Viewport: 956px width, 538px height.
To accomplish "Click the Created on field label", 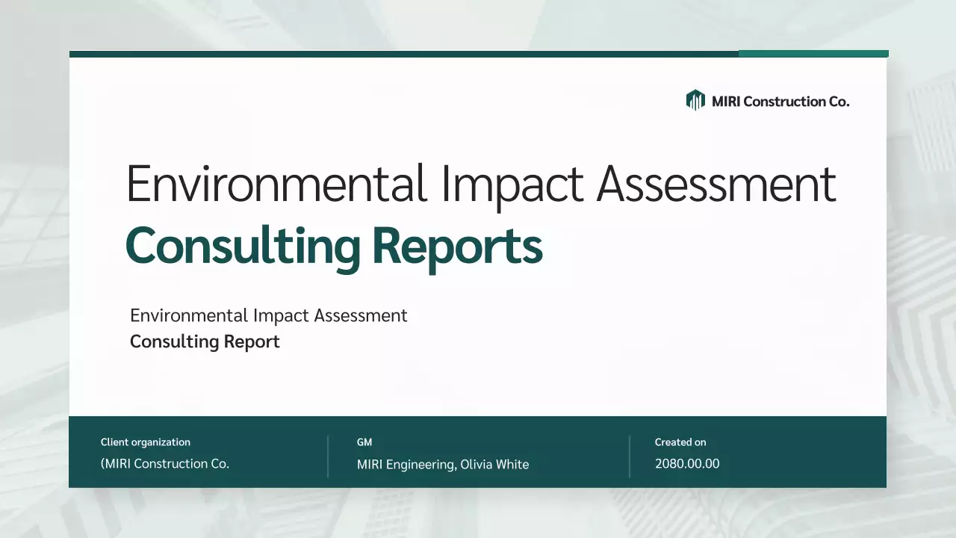I will [680, 442].
